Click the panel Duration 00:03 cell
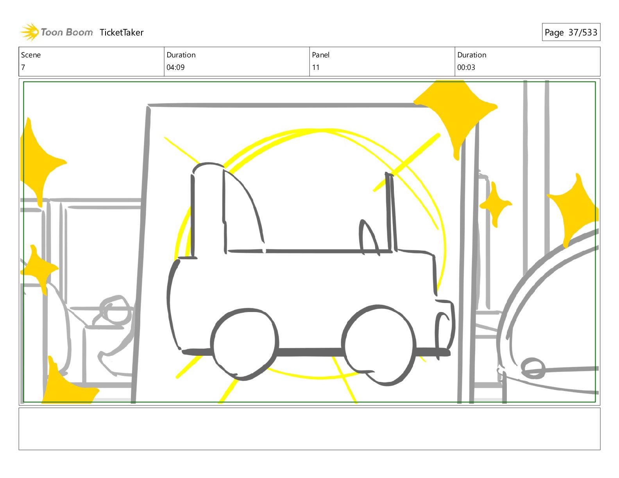 coord(528,61)
